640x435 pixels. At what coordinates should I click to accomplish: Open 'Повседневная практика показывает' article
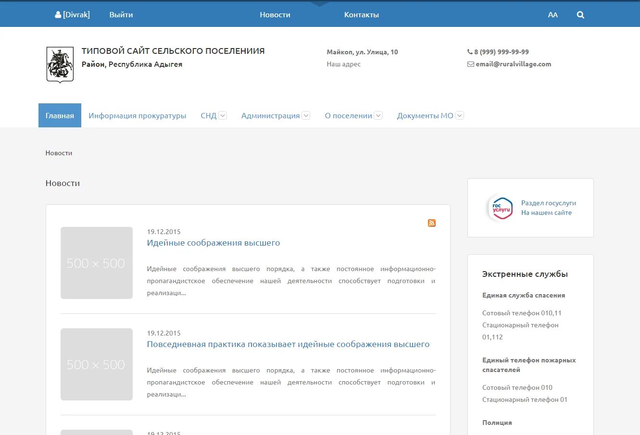[x=289, y=344]
